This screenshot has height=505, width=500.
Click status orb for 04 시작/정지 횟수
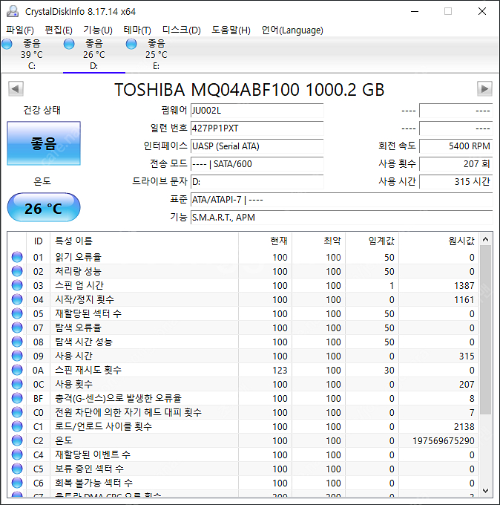point(17,299)
